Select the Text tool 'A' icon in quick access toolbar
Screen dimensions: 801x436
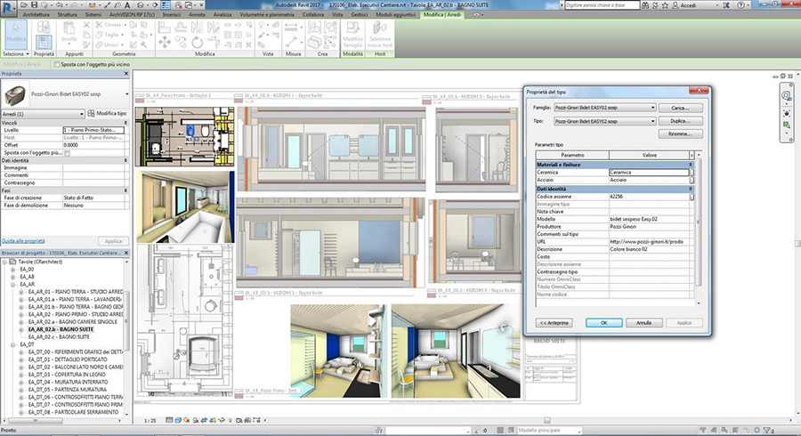(127, 5)
